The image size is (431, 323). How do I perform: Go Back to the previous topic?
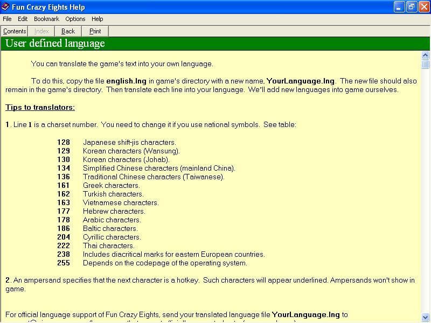click(68, 31)
